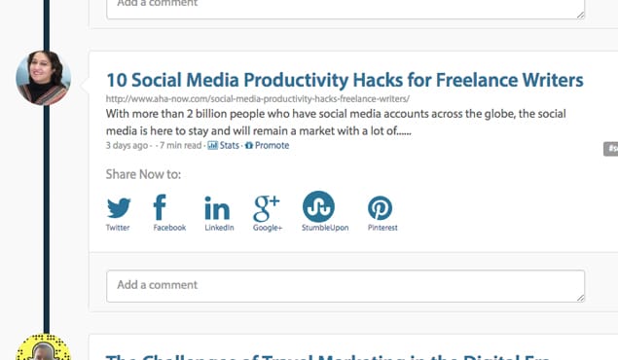Open the Social Media Productivity Hacks article title
This screenshot has width=618, height=360.
[x=345, y=80]
